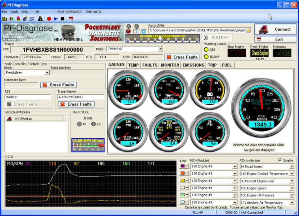The image size is (299, 216).
Task: Open the engine Make CMMNS 6C dropdown
Action: click(x=161, y=49)
